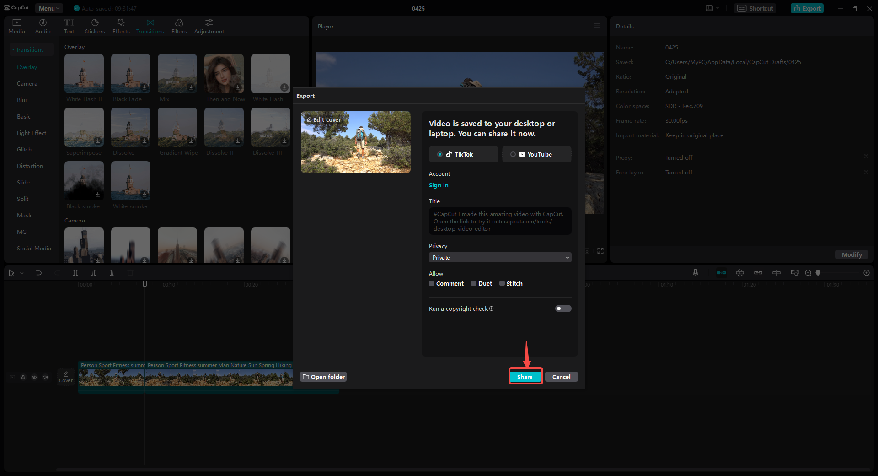Open the Effects panel icon

click(121, 22)
